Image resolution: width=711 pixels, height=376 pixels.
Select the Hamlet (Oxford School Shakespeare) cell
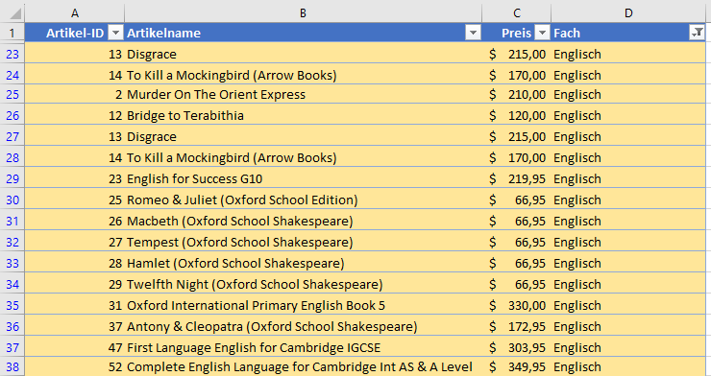303,263
